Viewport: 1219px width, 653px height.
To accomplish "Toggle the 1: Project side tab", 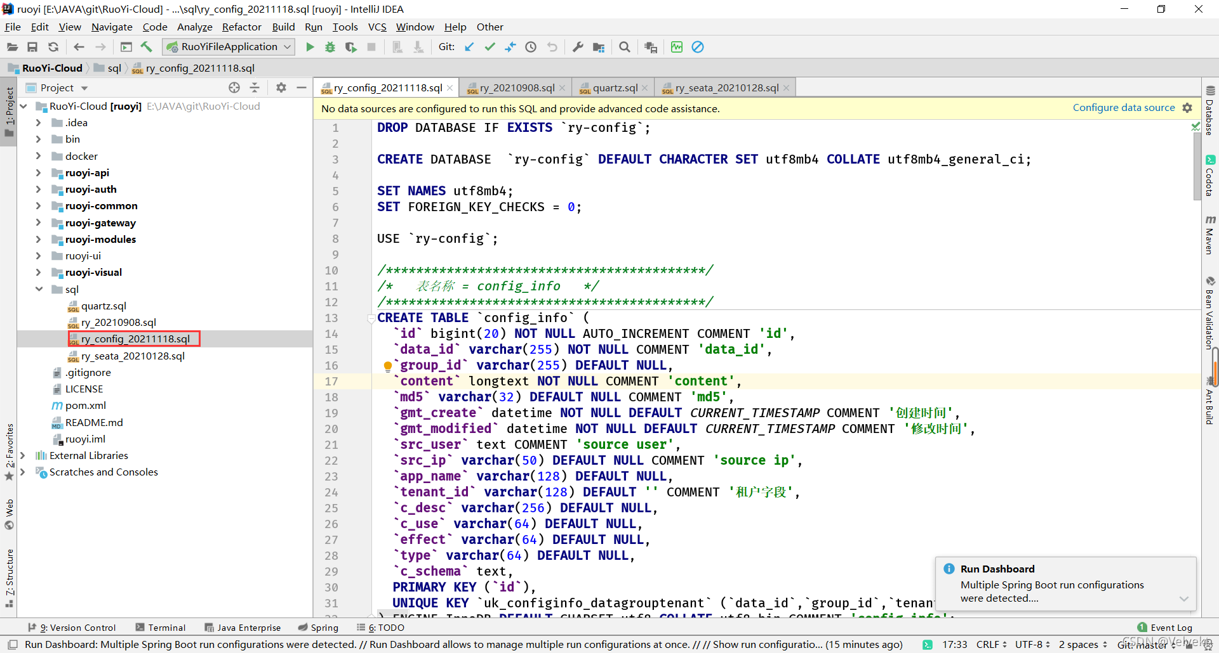I will pyautogui.click(x=9, y=112).
